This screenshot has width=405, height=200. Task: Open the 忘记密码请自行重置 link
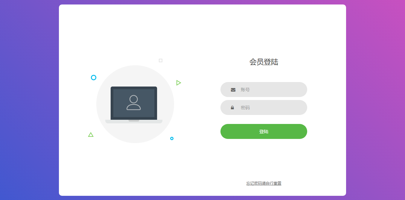(x=264, y=183)
